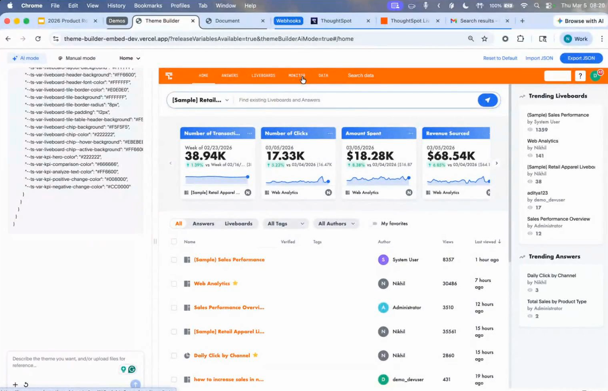Expand the Home page selector dropdown
Image resolution: width=608 pixels, height=391 pixels.
coord(130,58)
